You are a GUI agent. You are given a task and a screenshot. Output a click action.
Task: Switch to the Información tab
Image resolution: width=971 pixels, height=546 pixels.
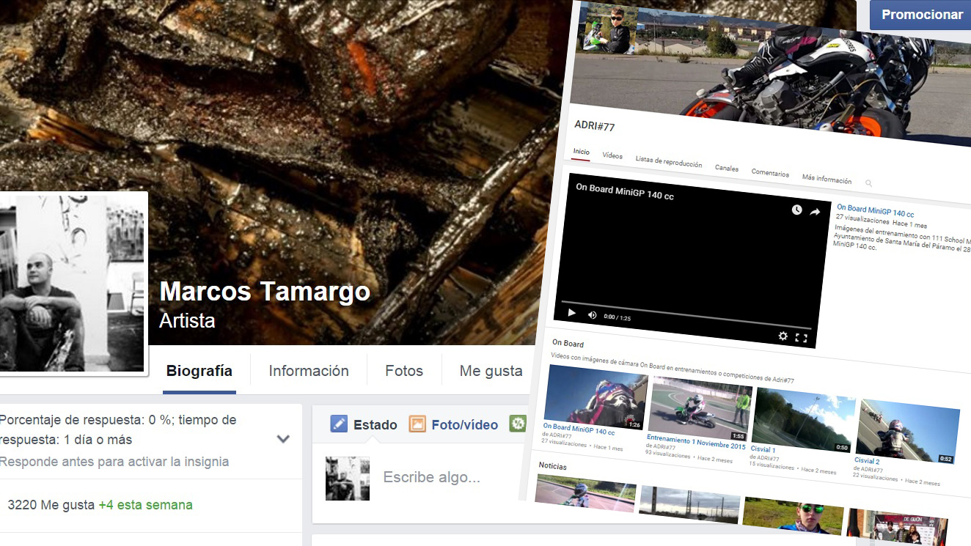pyautogui.click(x=309, y=371)
